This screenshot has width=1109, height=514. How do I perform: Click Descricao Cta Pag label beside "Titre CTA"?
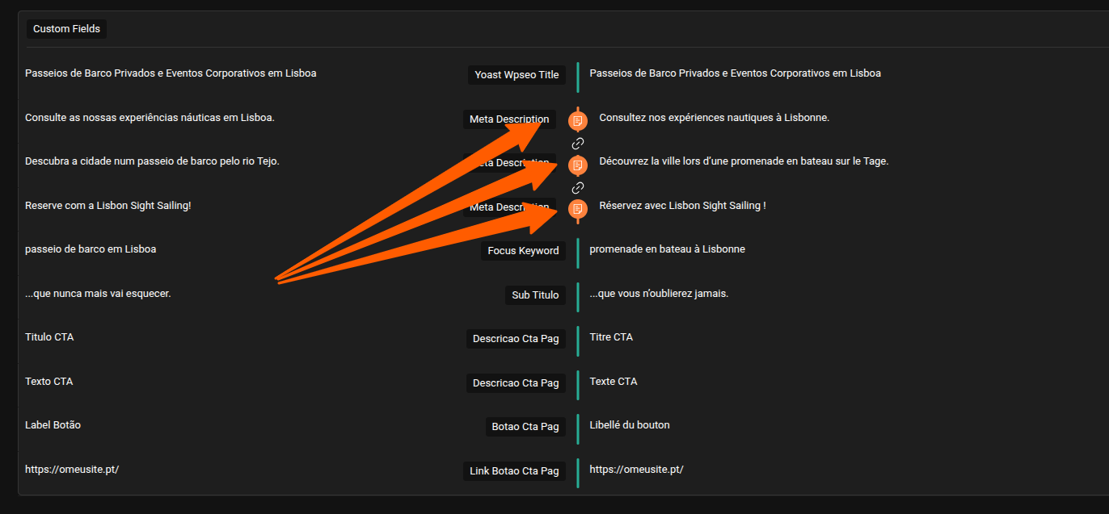tap(516, 339)
